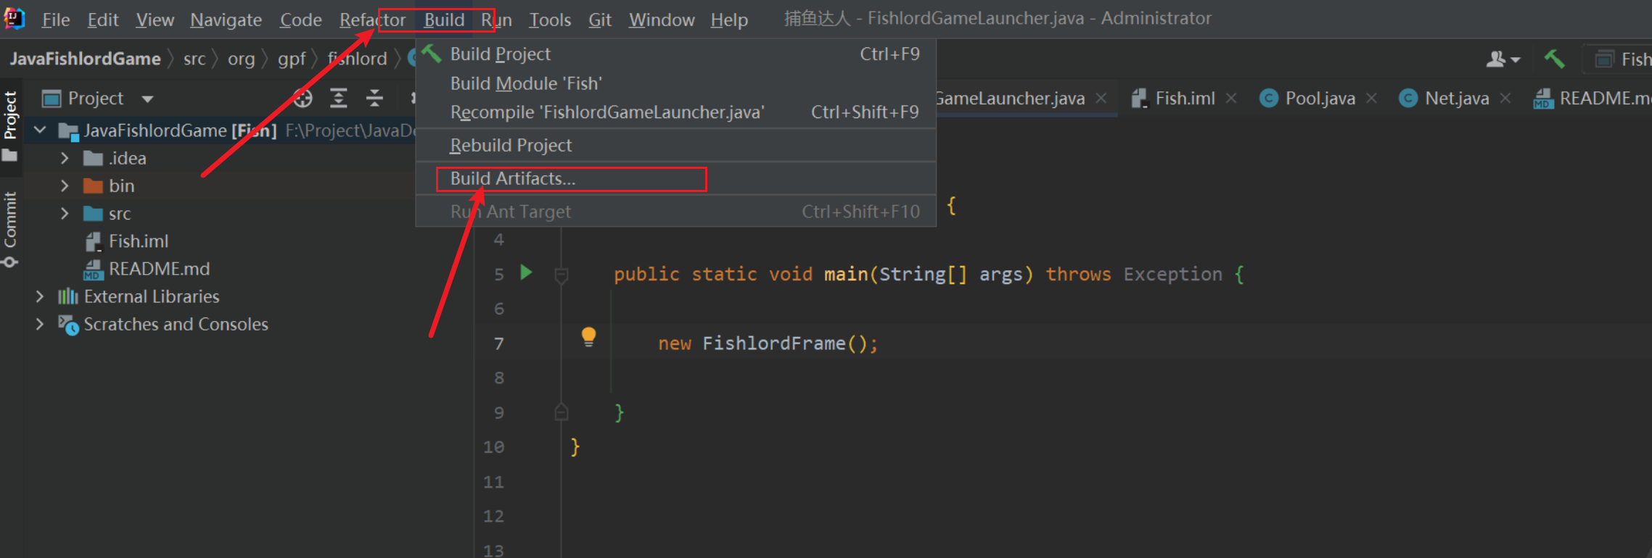
Task: Click the IntelliJ IDEA logo icon
Action: point(14,18)
